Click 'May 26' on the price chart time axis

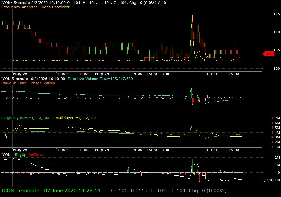coord(20,74)
